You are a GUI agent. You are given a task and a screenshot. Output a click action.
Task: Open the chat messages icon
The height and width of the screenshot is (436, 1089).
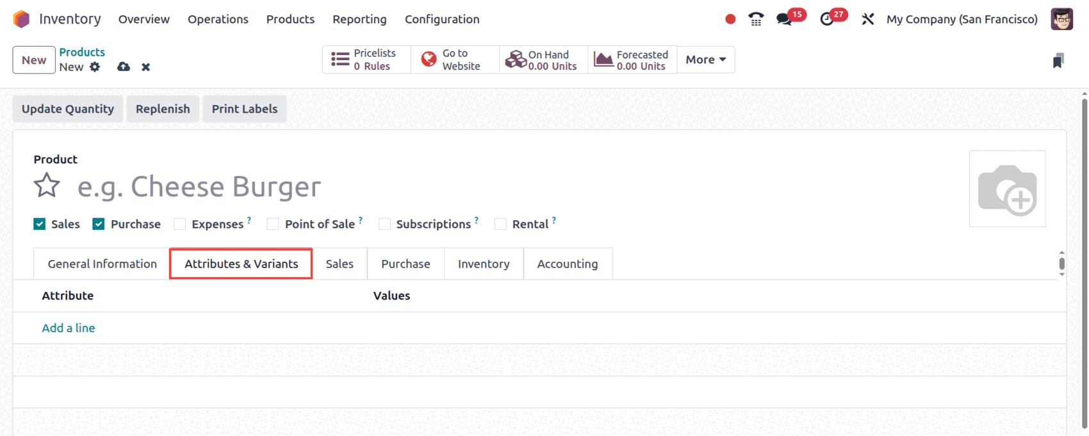[x=784, y=19]
